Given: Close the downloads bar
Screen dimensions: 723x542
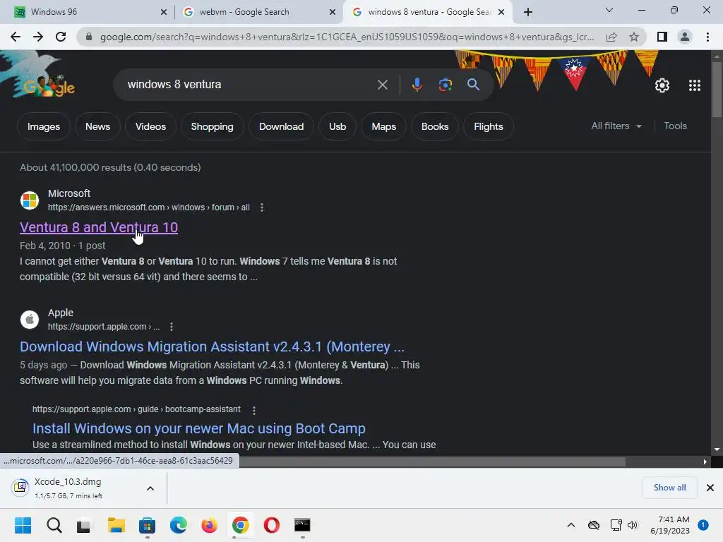Looking at the screenshot, I should (710, 488).
